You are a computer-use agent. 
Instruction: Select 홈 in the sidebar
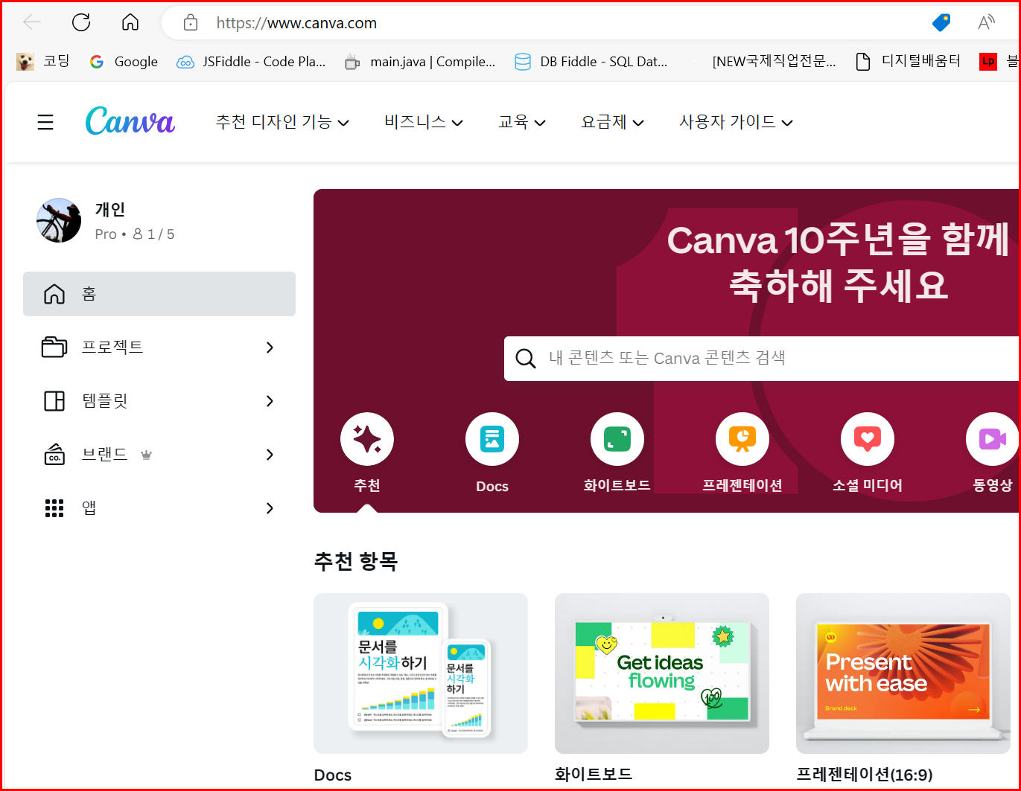tap(159, 294)
